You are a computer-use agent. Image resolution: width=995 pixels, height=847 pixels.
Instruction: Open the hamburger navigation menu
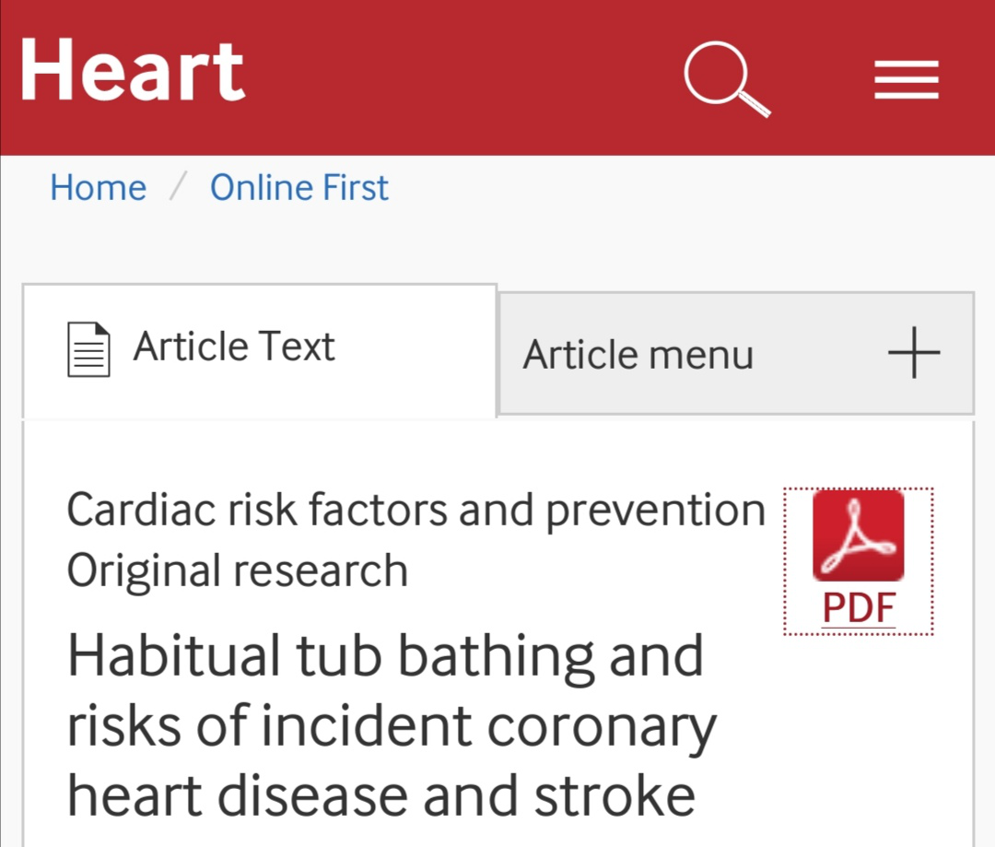pos(907,79)
